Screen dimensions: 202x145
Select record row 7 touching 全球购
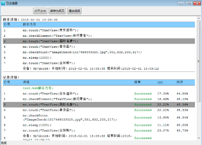pos(99,131)
